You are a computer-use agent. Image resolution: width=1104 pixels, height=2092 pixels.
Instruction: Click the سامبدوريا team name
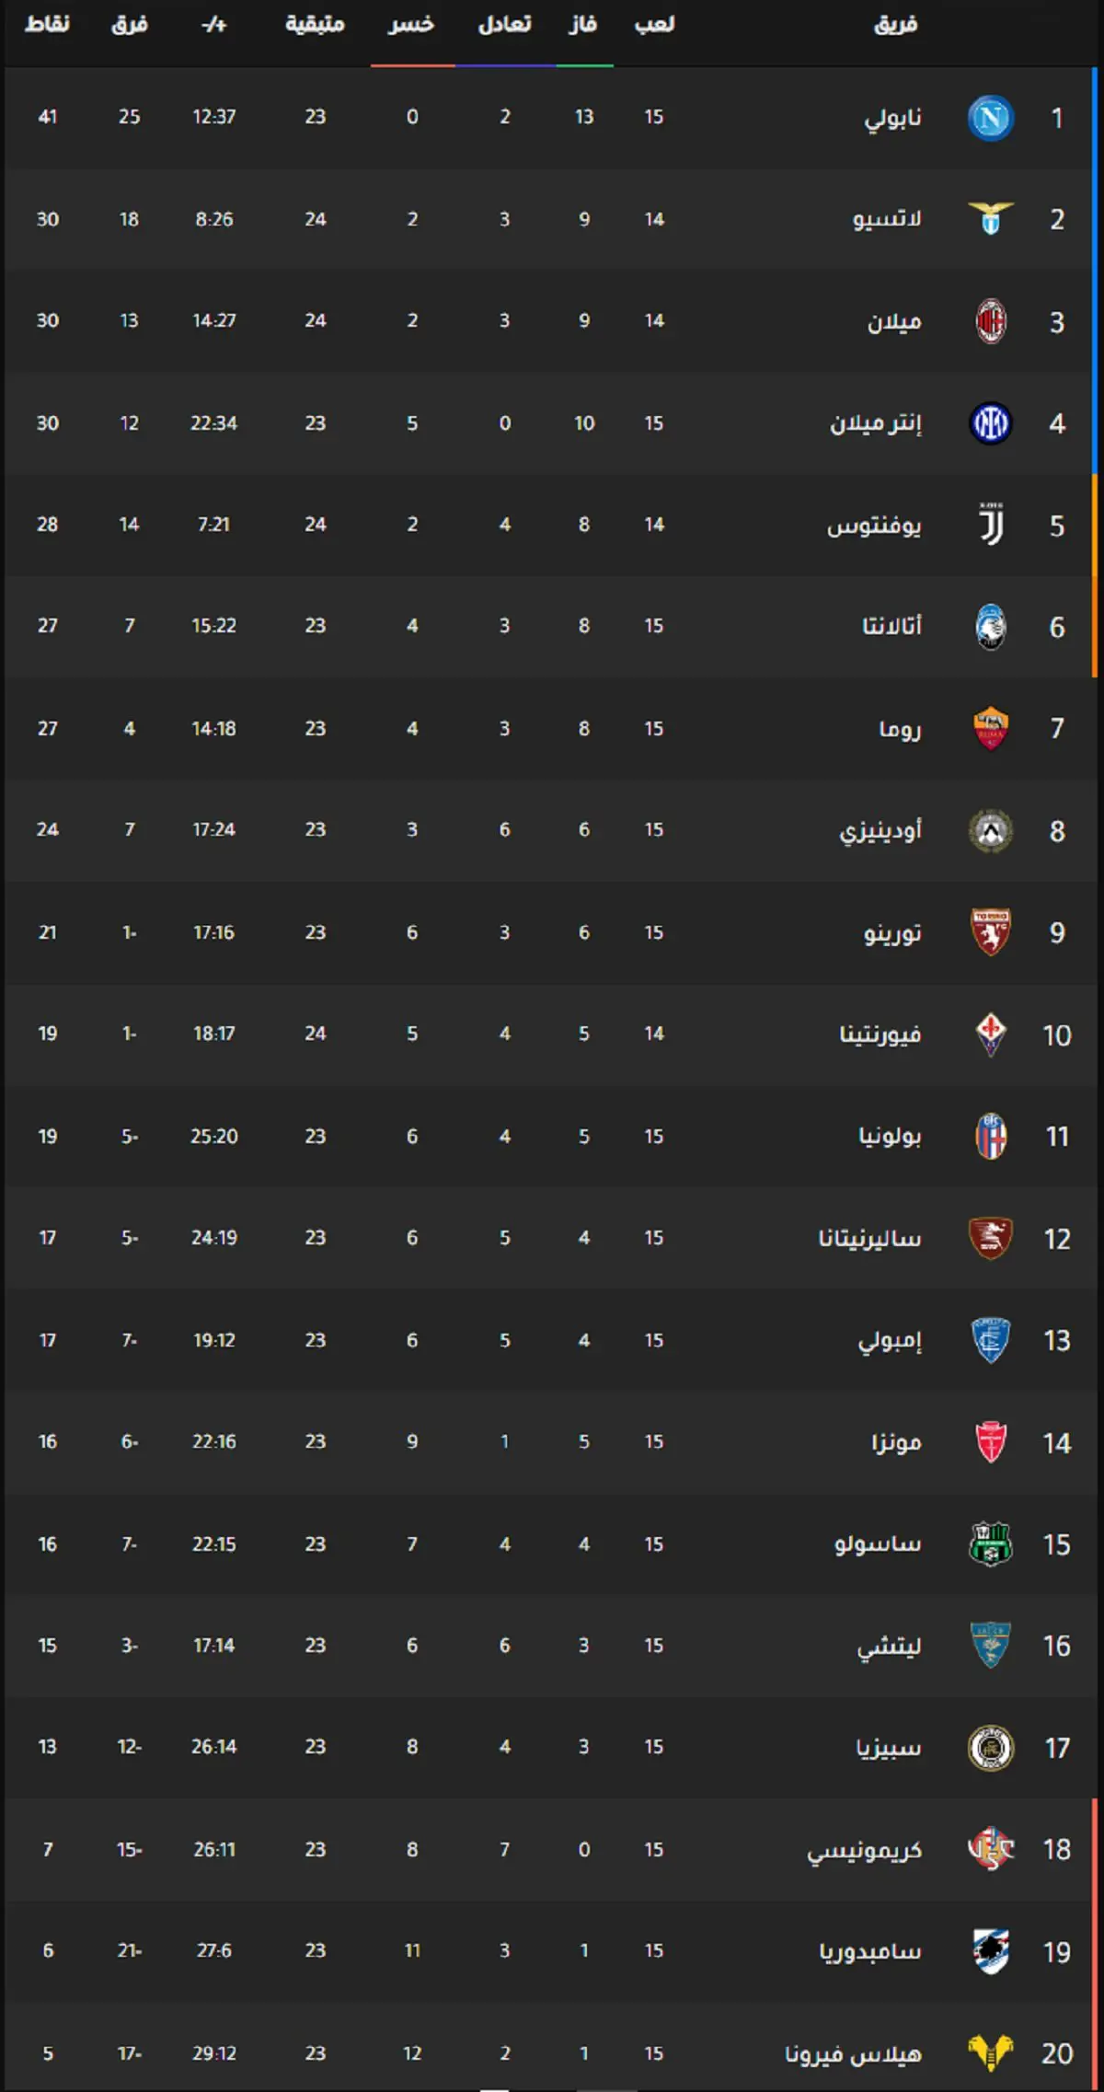point(870,1951)
